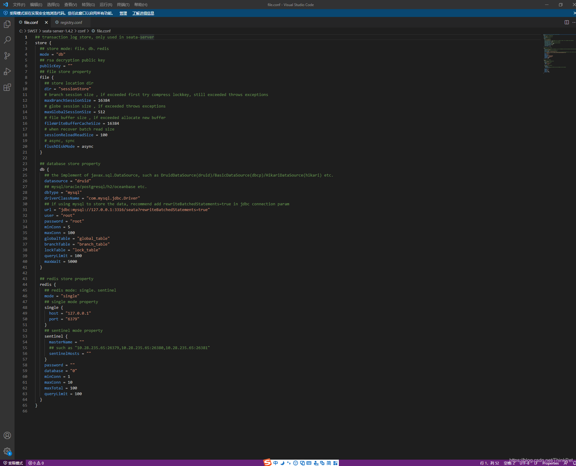Open the Run and Debug view

7,71
